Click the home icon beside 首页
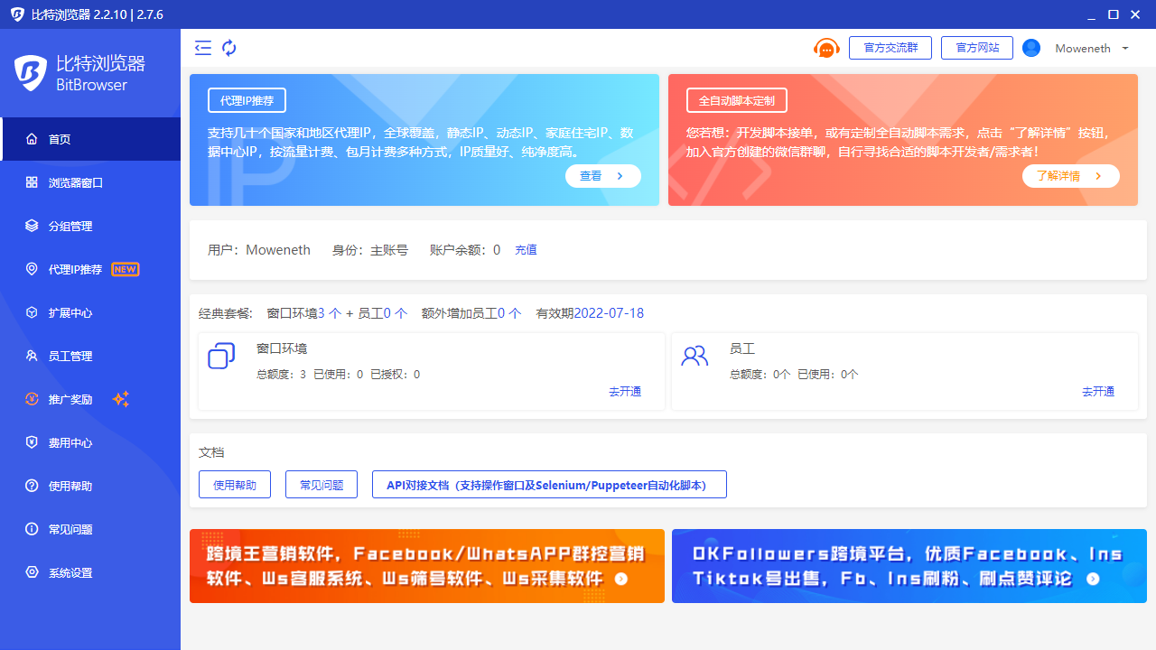Viewport: 1156px width, 650px height. pyautogui.click(x=32, y=139)
